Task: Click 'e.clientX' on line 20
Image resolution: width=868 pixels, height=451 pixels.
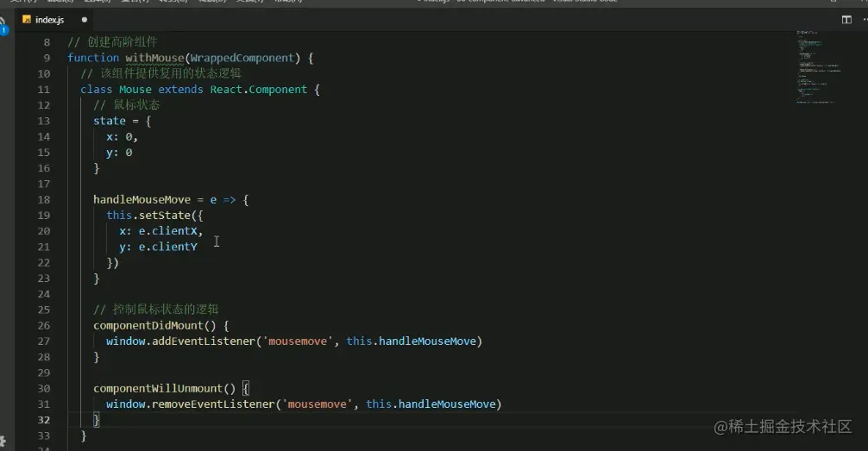Action: pos(167,231)
